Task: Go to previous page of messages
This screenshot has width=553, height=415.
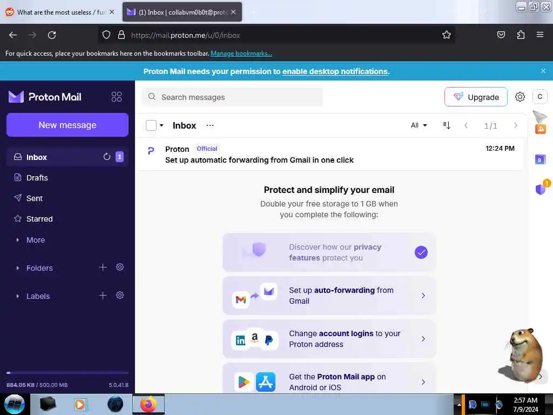Action: coord(466,125)
